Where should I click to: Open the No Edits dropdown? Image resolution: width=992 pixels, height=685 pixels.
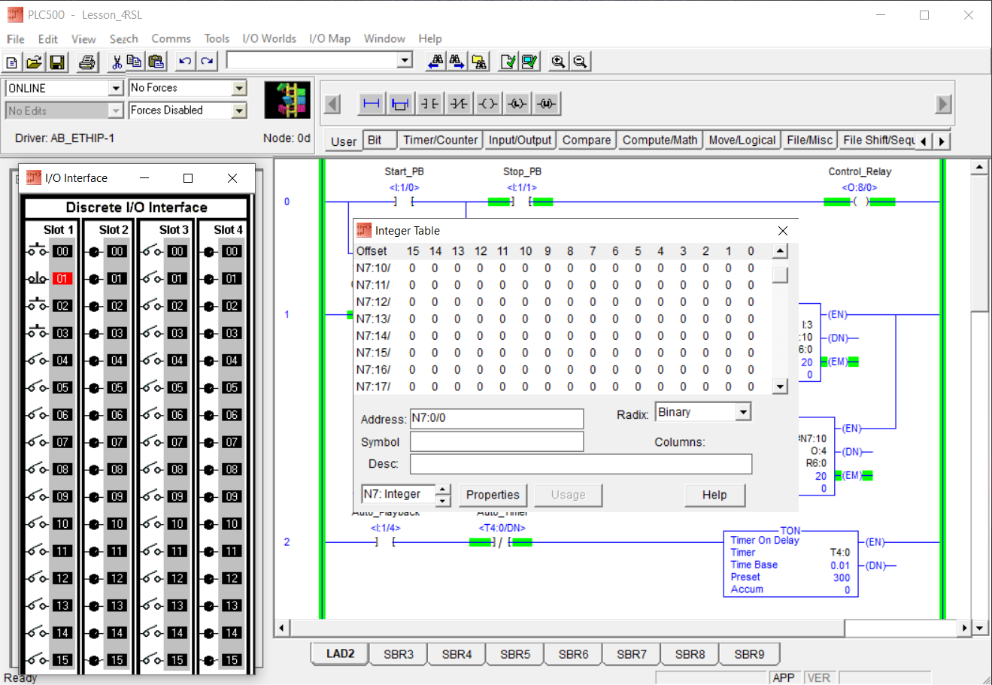point(116,111)
